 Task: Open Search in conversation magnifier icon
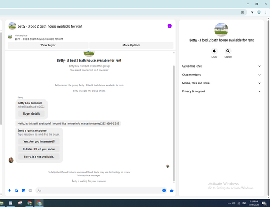point(228,51)
